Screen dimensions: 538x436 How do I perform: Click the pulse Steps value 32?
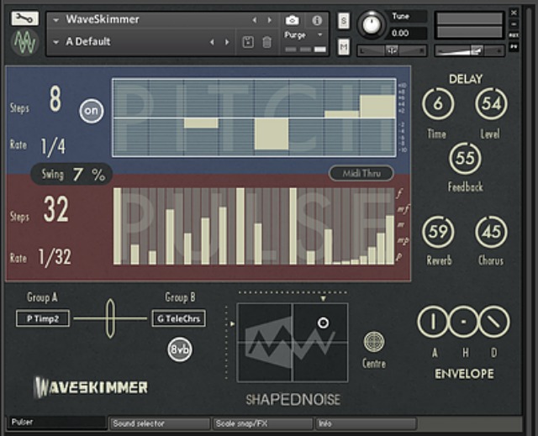56,209
